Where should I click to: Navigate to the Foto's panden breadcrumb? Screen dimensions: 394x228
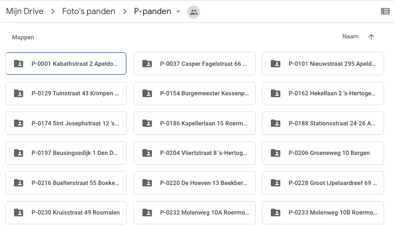pos(88,11)
